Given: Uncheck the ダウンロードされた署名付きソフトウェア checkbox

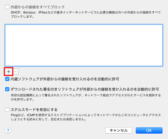Looking at the screenshot, I should pyautogui.click(x=7, y=89).
